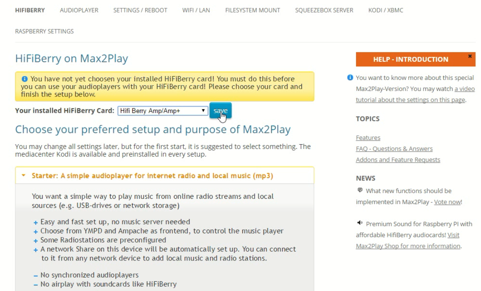Open FILESYSTEM MOUNT tab
The image size is (481, 291).
coord(252,10)
